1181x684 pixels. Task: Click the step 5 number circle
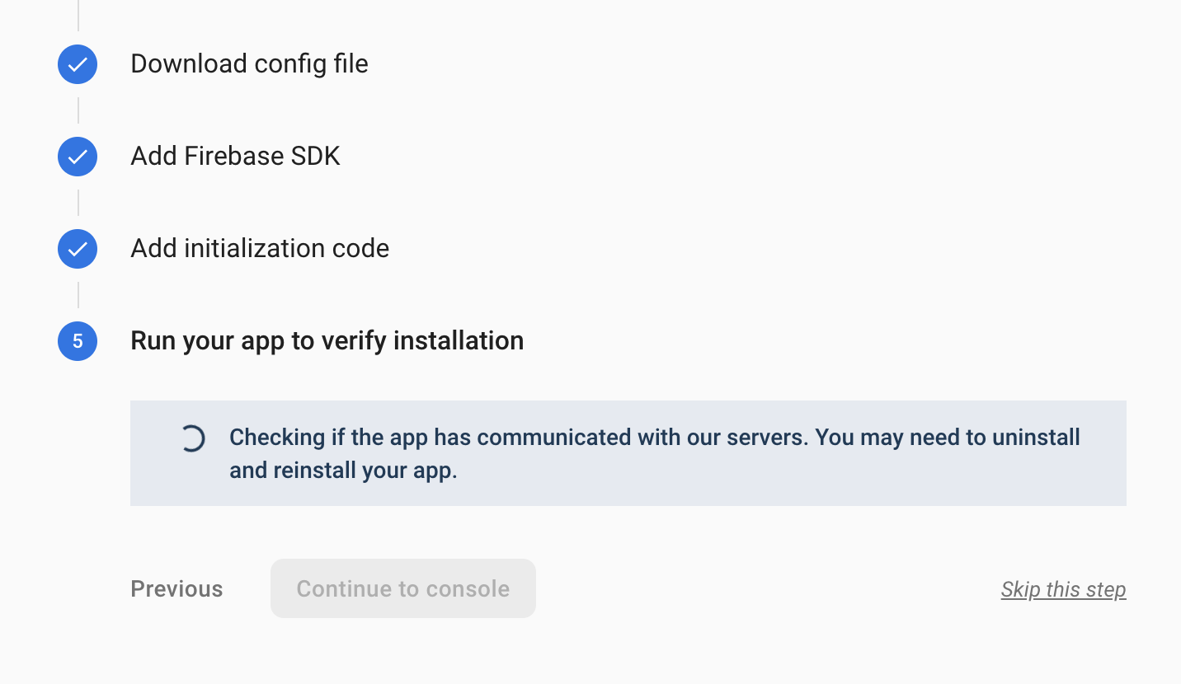78,341
